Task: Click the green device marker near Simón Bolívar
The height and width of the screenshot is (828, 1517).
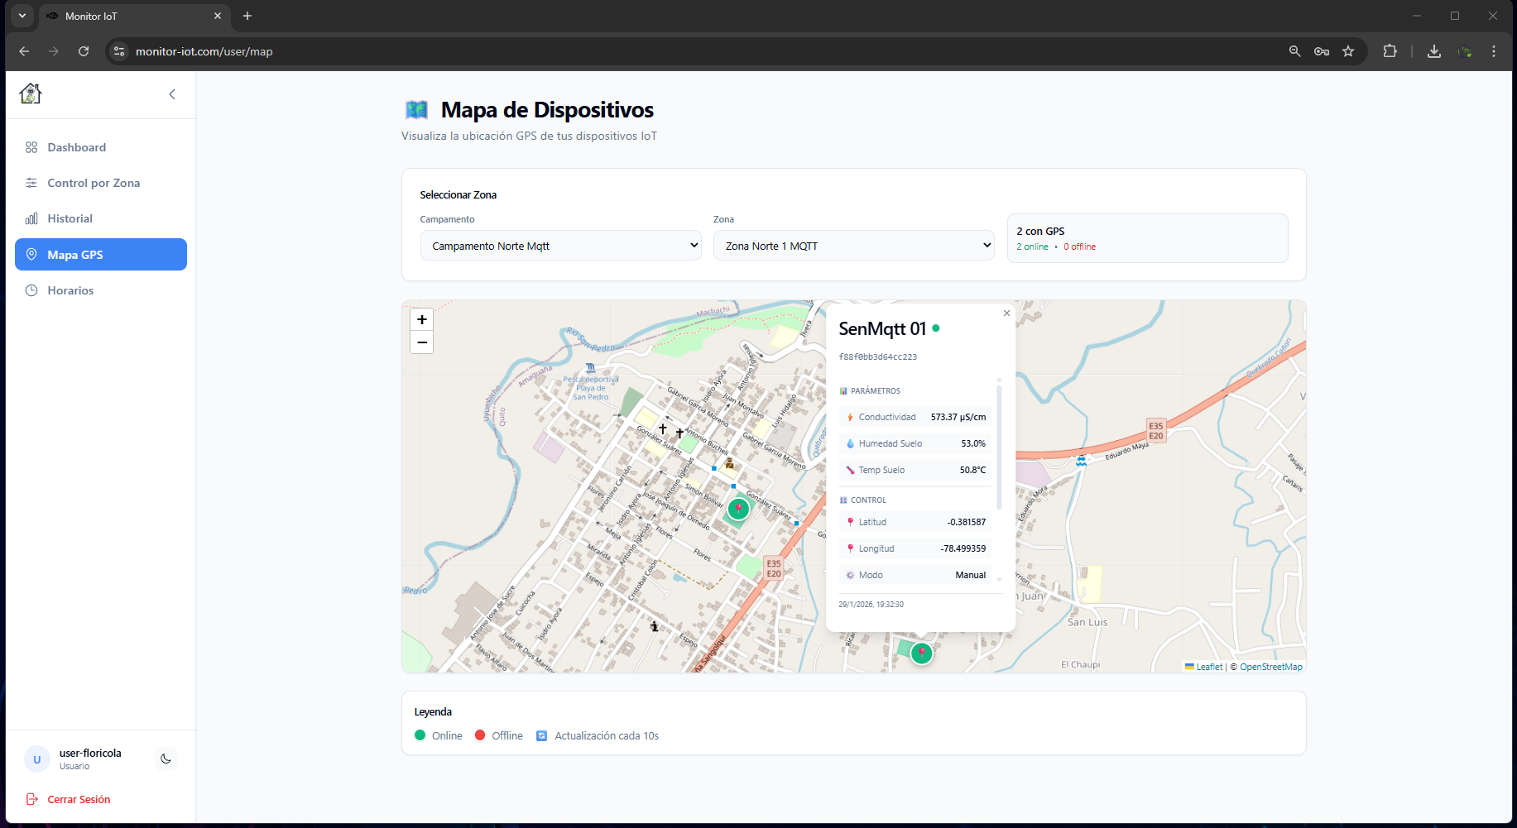Action: click(738, 509)
